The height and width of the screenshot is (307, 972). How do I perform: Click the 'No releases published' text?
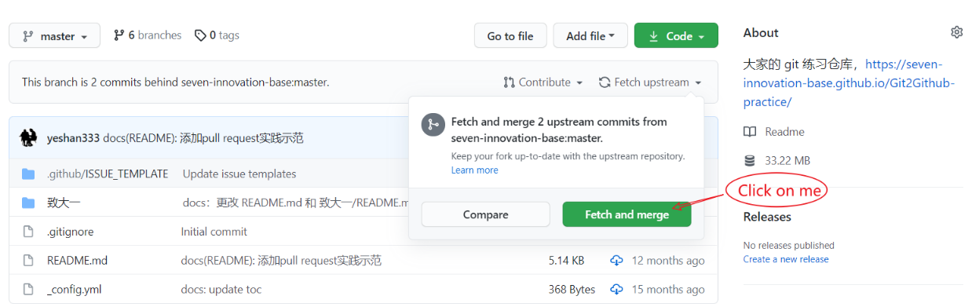point(789,246)
